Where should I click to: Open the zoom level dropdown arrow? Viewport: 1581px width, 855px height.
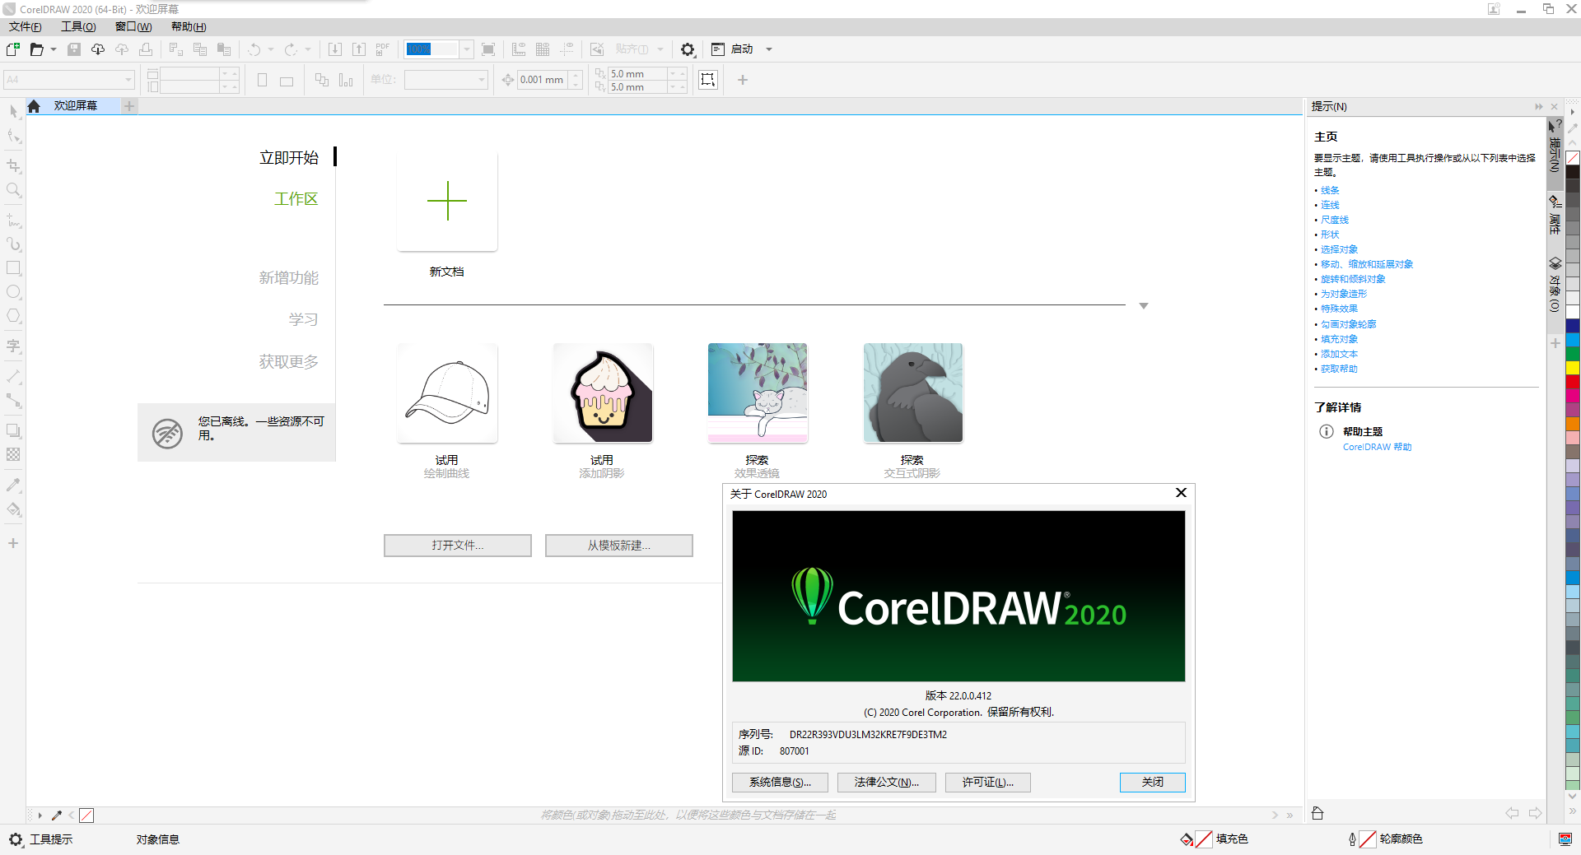click(467, 49)
